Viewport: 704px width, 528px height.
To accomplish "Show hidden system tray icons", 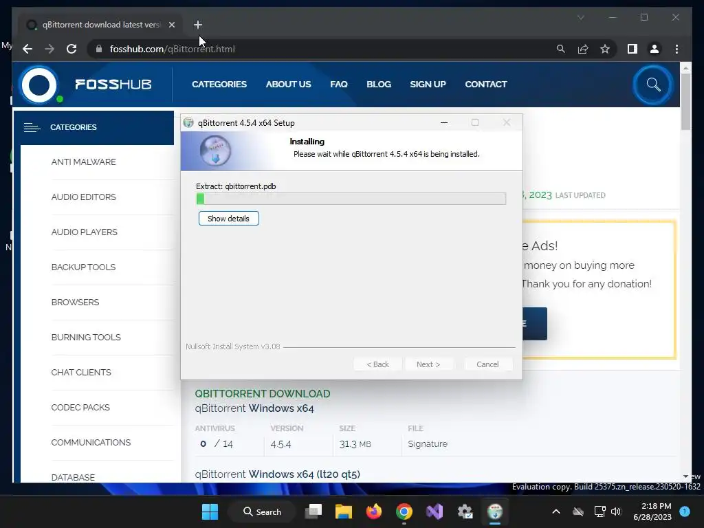I will tap(555, 511).
